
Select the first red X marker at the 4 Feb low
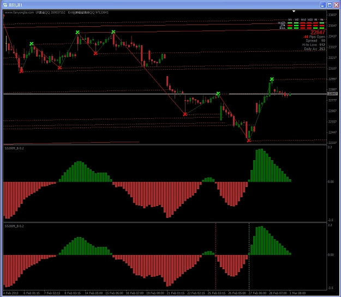[21, 71]
